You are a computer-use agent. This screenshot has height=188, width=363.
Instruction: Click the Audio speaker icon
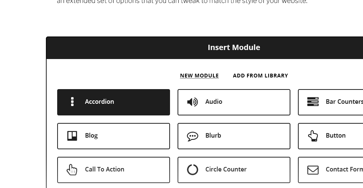[x=192, y=102]
